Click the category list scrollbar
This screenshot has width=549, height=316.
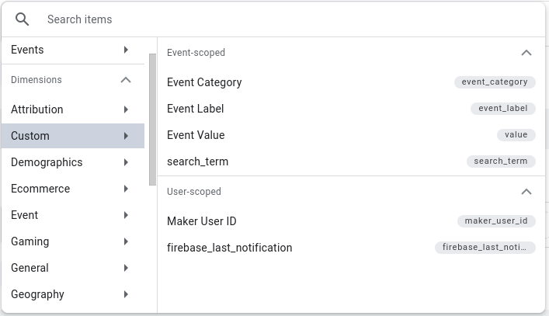tap(152, 120)
